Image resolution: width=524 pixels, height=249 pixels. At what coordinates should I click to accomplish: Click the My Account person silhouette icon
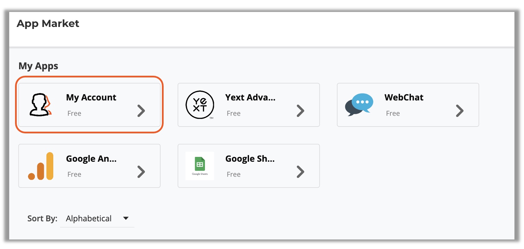(40, 105)
